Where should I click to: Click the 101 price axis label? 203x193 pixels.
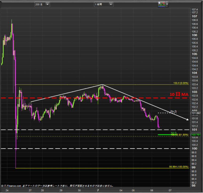tap(194, 130)
